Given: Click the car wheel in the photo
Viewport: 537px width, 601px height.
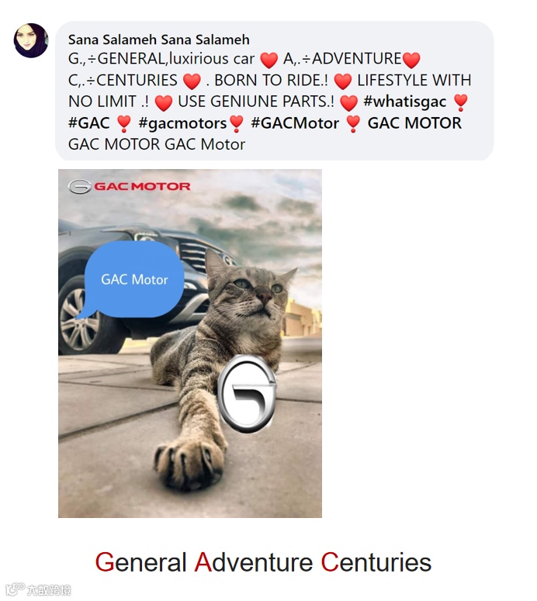Looking at the screenshot, I should [x=78, y=317].
